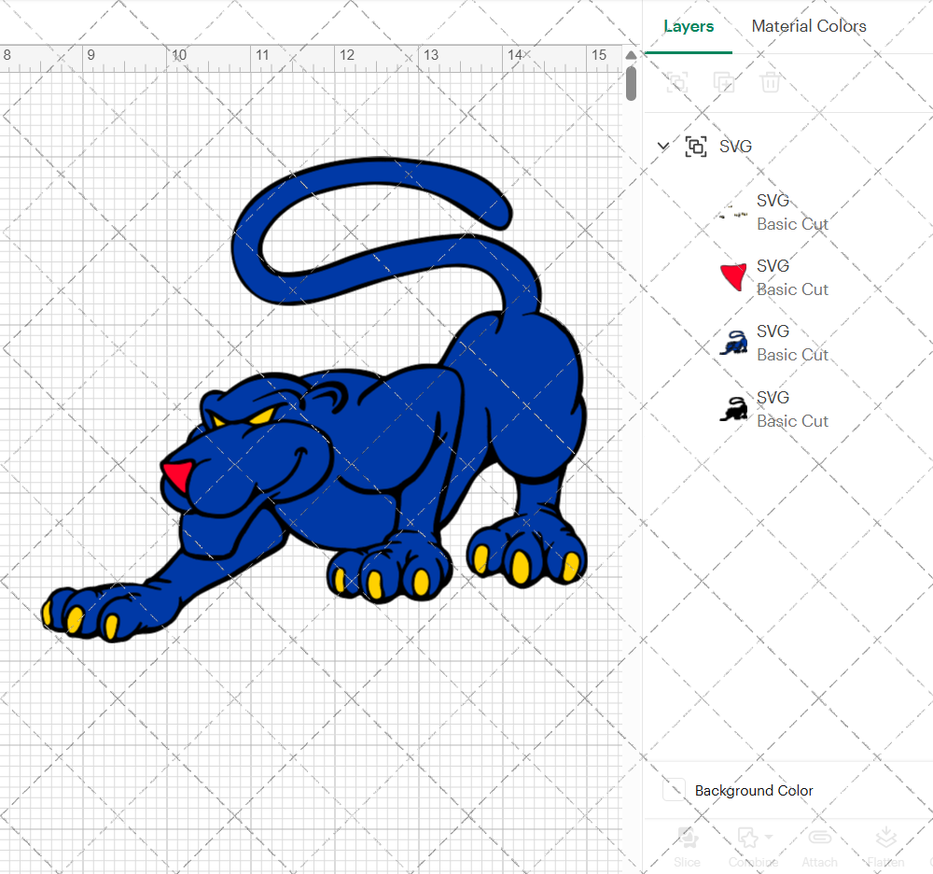Click the Attach tool icon
Viewport: 933px width, 874px height.
pyautogui.click(x=820, y=839)
